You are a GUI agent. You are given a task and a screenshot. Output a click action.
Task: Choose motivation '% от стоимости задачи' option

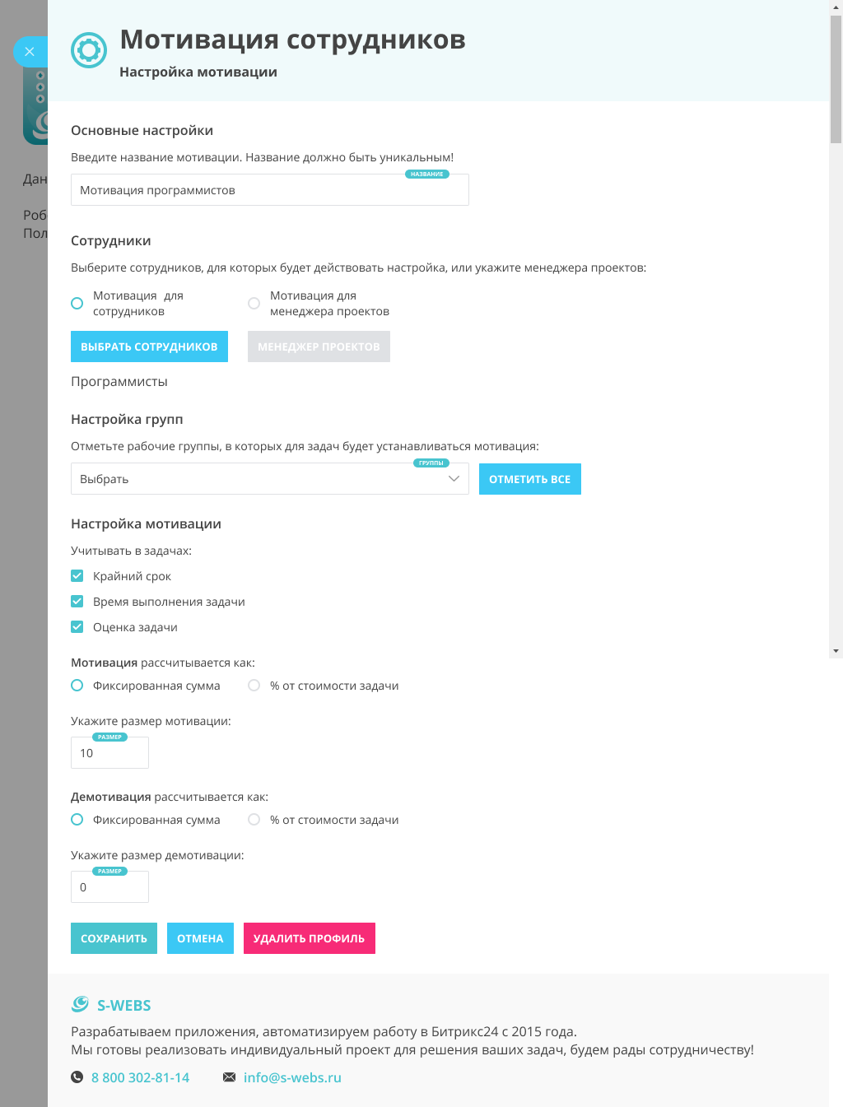coord(254,686)
